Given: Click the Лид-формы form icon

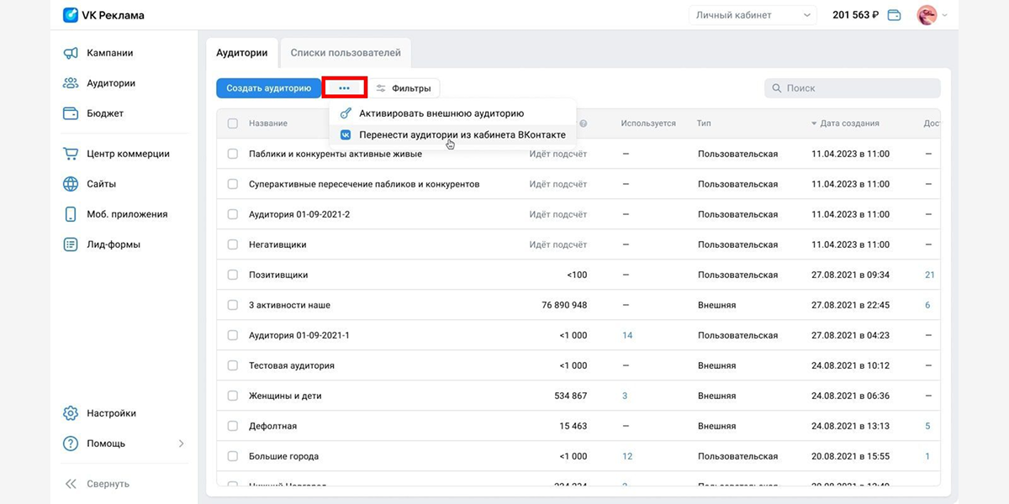Looking at the screenshot, I should [x=71, y=244].
